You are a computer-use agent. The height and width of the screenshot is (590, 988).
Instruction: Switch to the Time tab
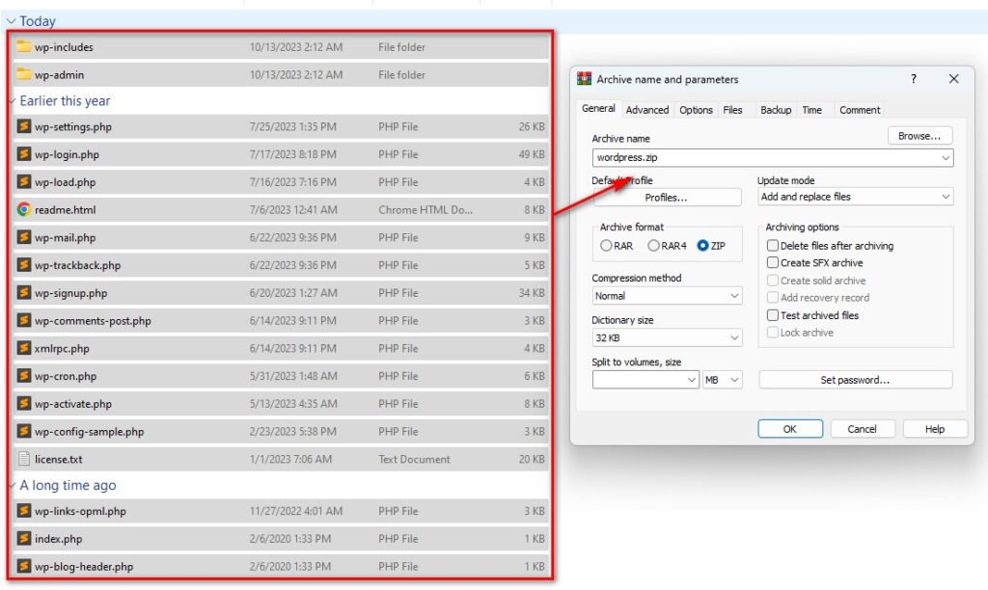pos(811,110)
